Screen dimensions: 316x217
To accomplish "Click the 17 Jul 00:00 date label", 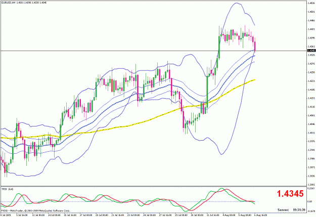I will coord(86,215).
